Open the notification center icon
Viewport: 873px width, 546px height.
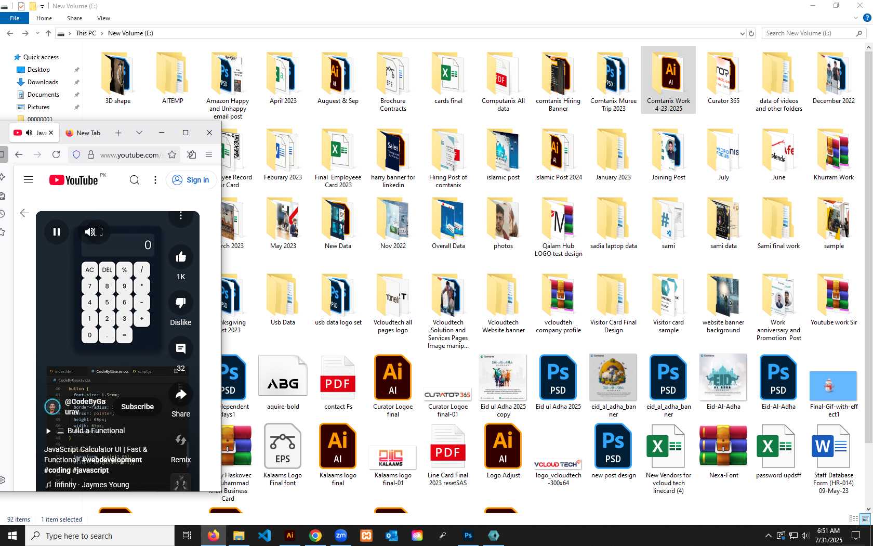pyautogui.click(x=856, y=536)
